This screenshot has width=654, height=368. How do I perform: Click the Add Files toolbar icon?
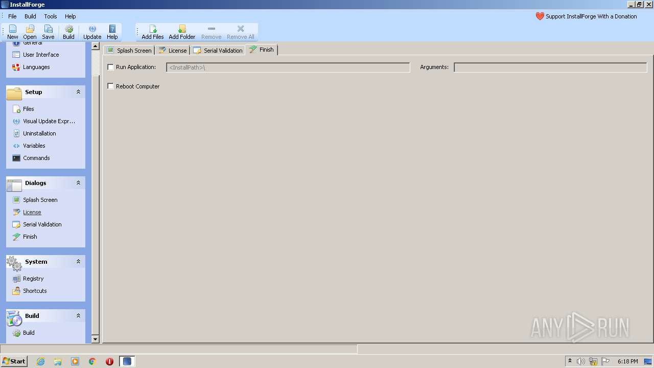[153, 32]
